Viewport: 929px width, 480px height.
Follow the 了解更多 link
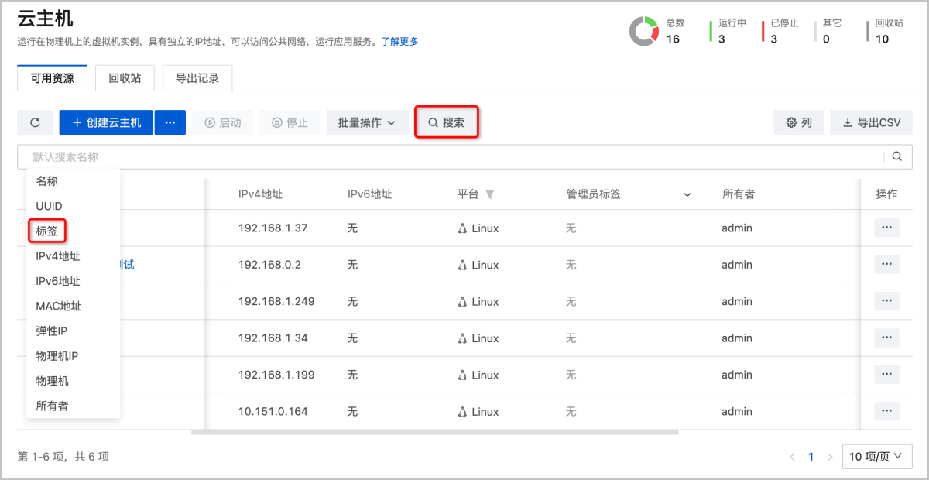[x=399, y=42]
